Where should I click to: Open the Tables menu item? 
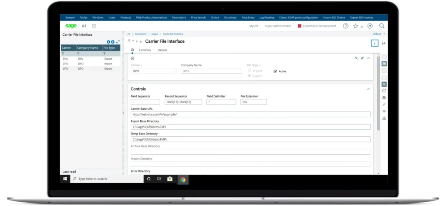pyautogui.click(x=84, y=18)
